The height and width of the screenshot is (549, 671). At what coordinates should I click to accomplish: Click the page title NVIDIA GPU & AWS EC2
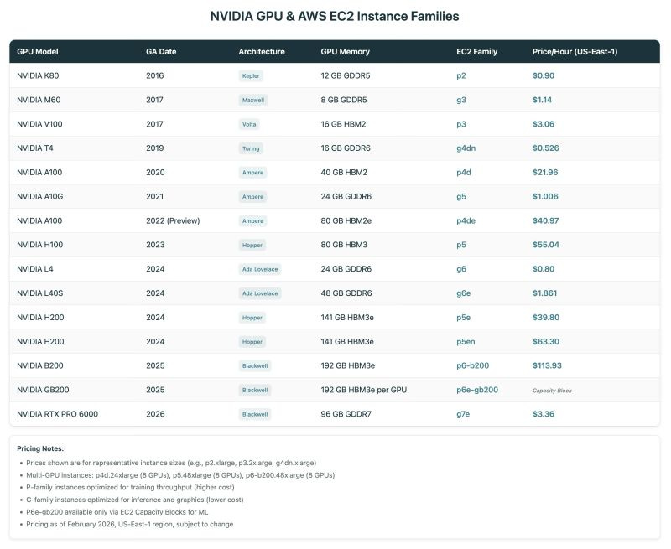coord(335,16)
